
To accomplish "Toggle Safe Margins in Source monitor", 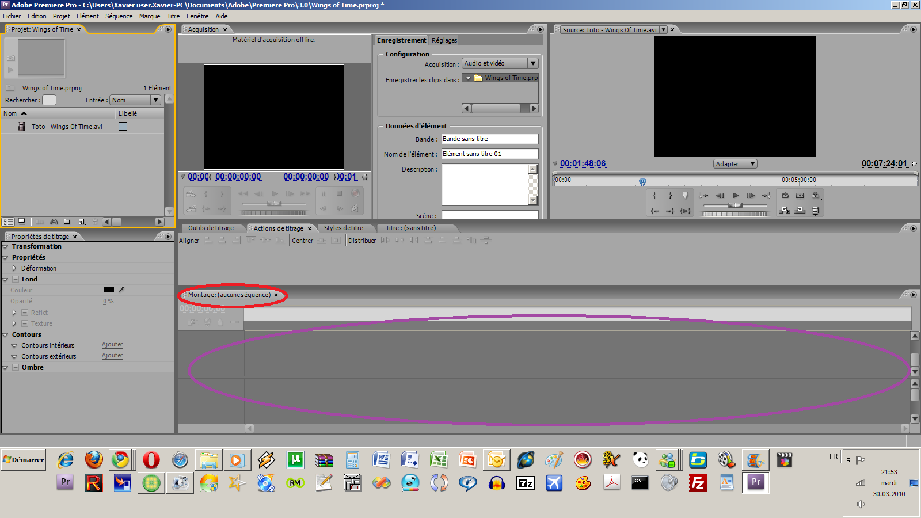I will point(800,196).
